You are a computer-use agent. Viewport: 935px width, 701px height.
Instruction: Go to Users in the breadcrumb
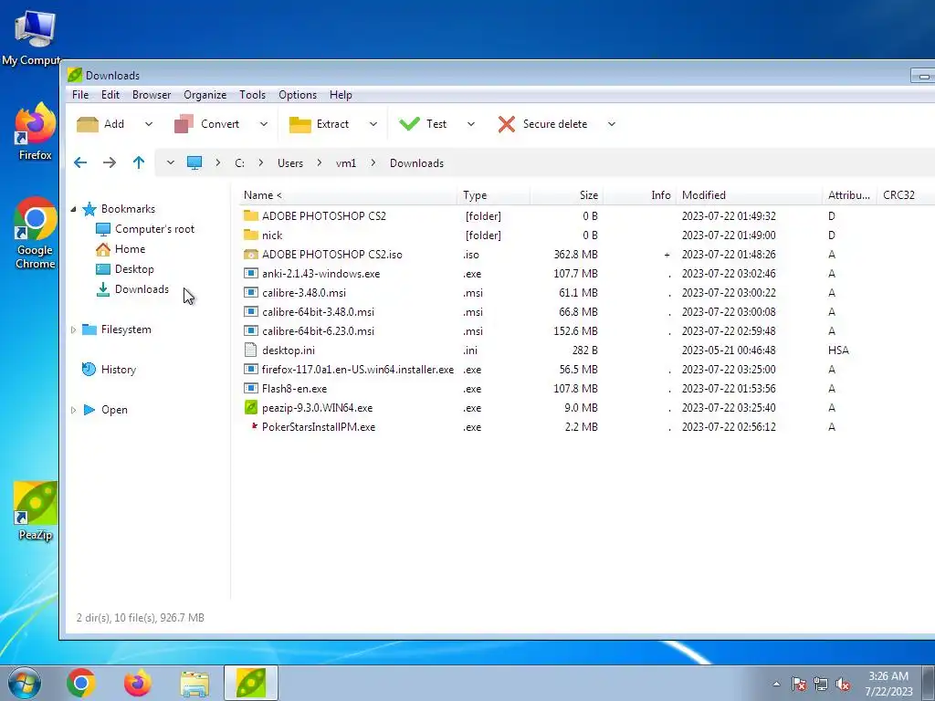pos(290,163)
